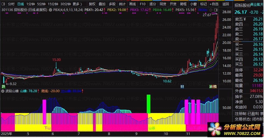
Task: Add stock with +自选 button
Action: 214,4
